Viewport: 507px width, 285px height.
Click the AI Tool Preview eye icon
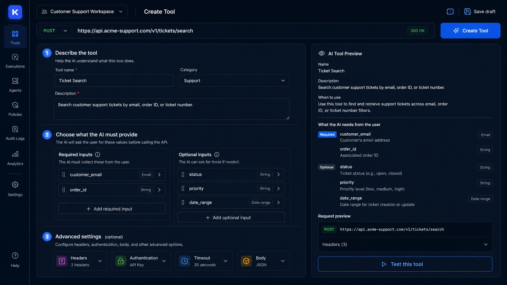click(x=322, y=53)
